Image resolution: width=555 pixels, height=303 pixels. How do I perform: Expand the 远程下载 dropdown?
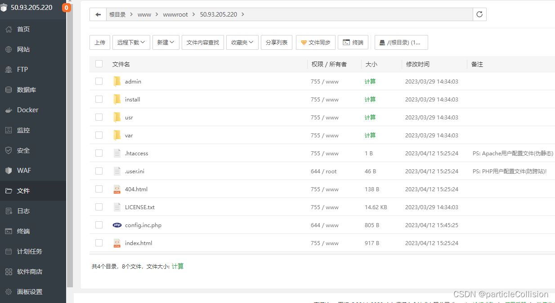[131, 42]
